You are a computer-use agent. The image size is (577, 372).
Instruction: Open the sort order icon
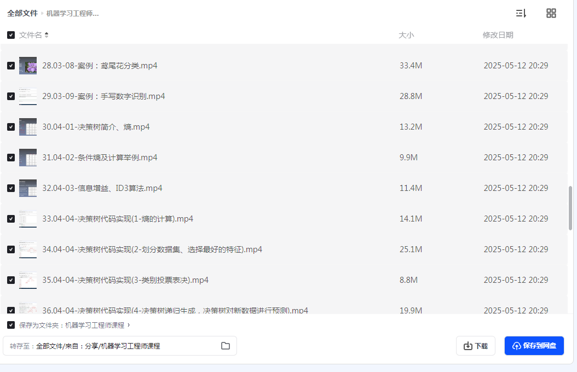pos(521,13)
